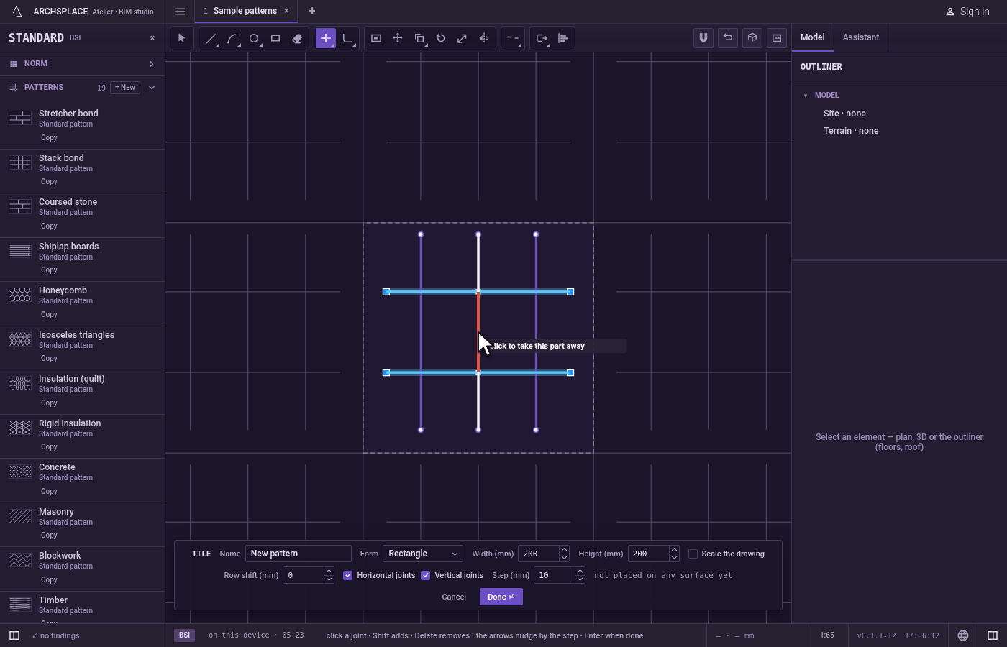Select the Move tool with four arrows

[398, 38]
